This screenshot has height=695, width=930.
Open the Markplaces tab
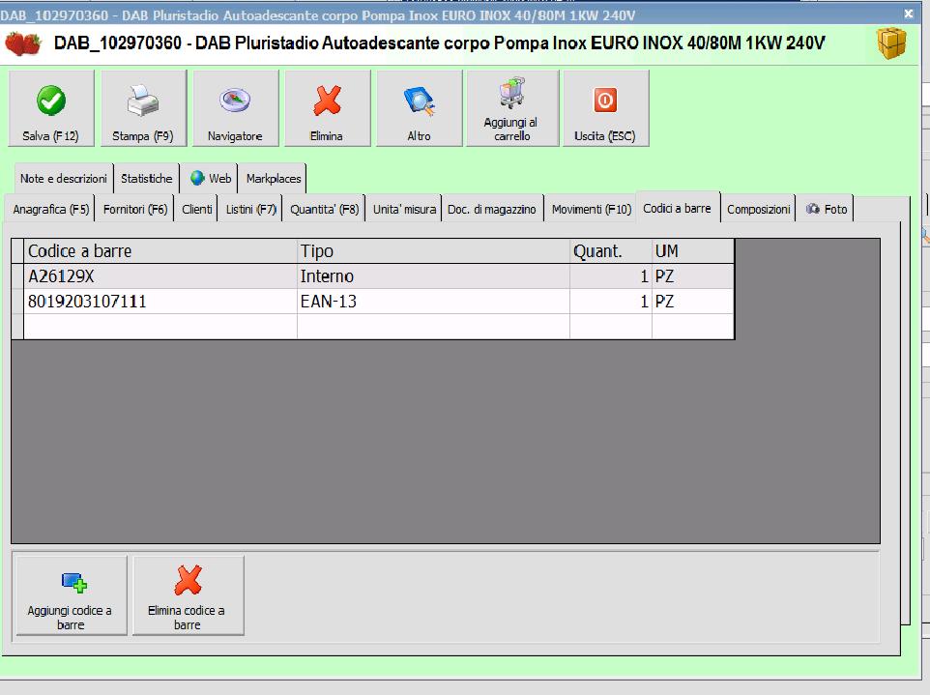point(274,179)
